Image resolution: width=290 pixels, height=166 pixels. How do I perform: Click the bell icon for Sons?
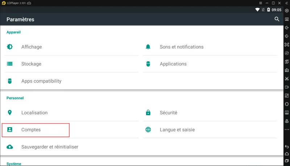pyautogui.click(x=148, y=47)
